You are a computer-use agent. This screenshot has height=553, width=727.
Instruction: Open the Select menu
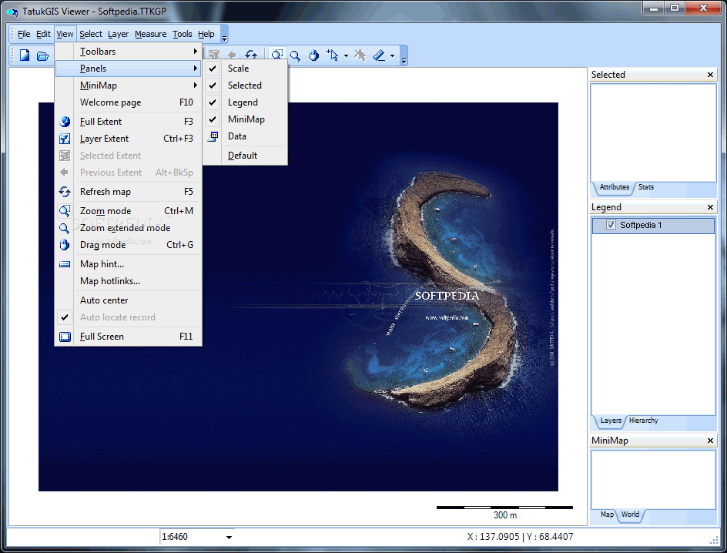[x=90, y=34]
